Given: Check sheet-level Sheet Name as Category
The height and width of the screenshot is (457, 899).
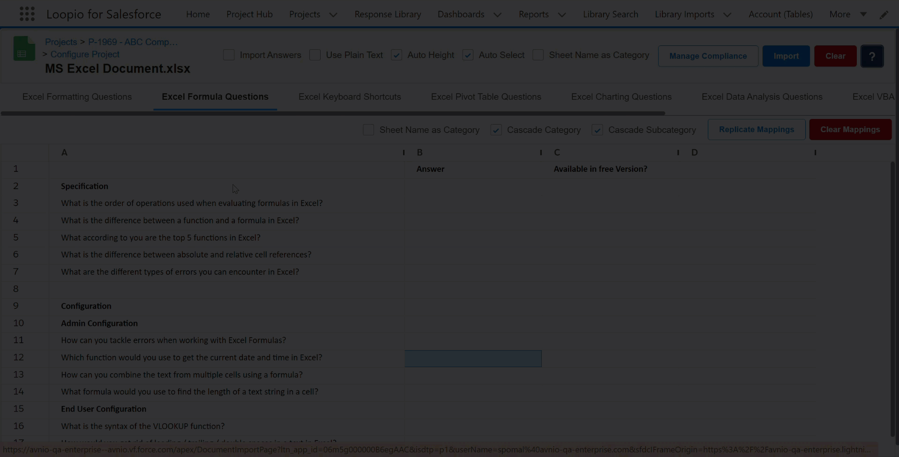Looking at the screenshot, I should click(x=368, y=130).
